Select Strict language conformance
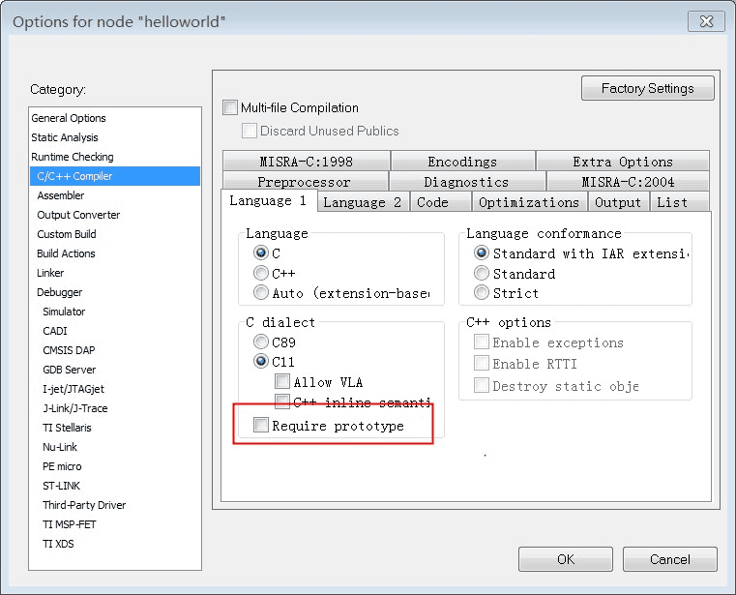 pos(482,293)
